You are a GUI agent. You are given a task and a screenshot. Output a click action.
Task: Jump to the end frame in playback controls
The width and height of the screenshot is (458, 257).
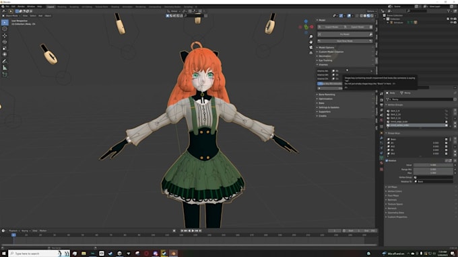pyautogui.click(x=200, y=231)
